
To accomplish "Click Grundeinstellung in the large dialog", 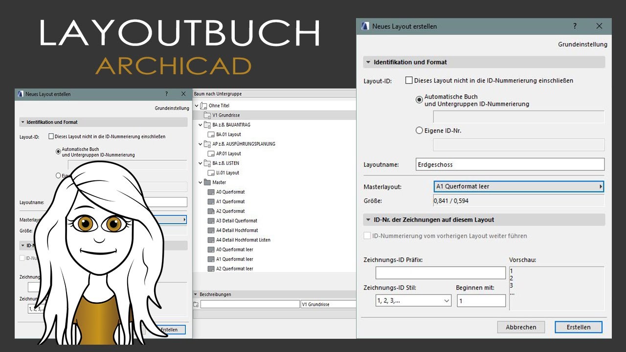I will pyautogui.click(x=582, y=44).
